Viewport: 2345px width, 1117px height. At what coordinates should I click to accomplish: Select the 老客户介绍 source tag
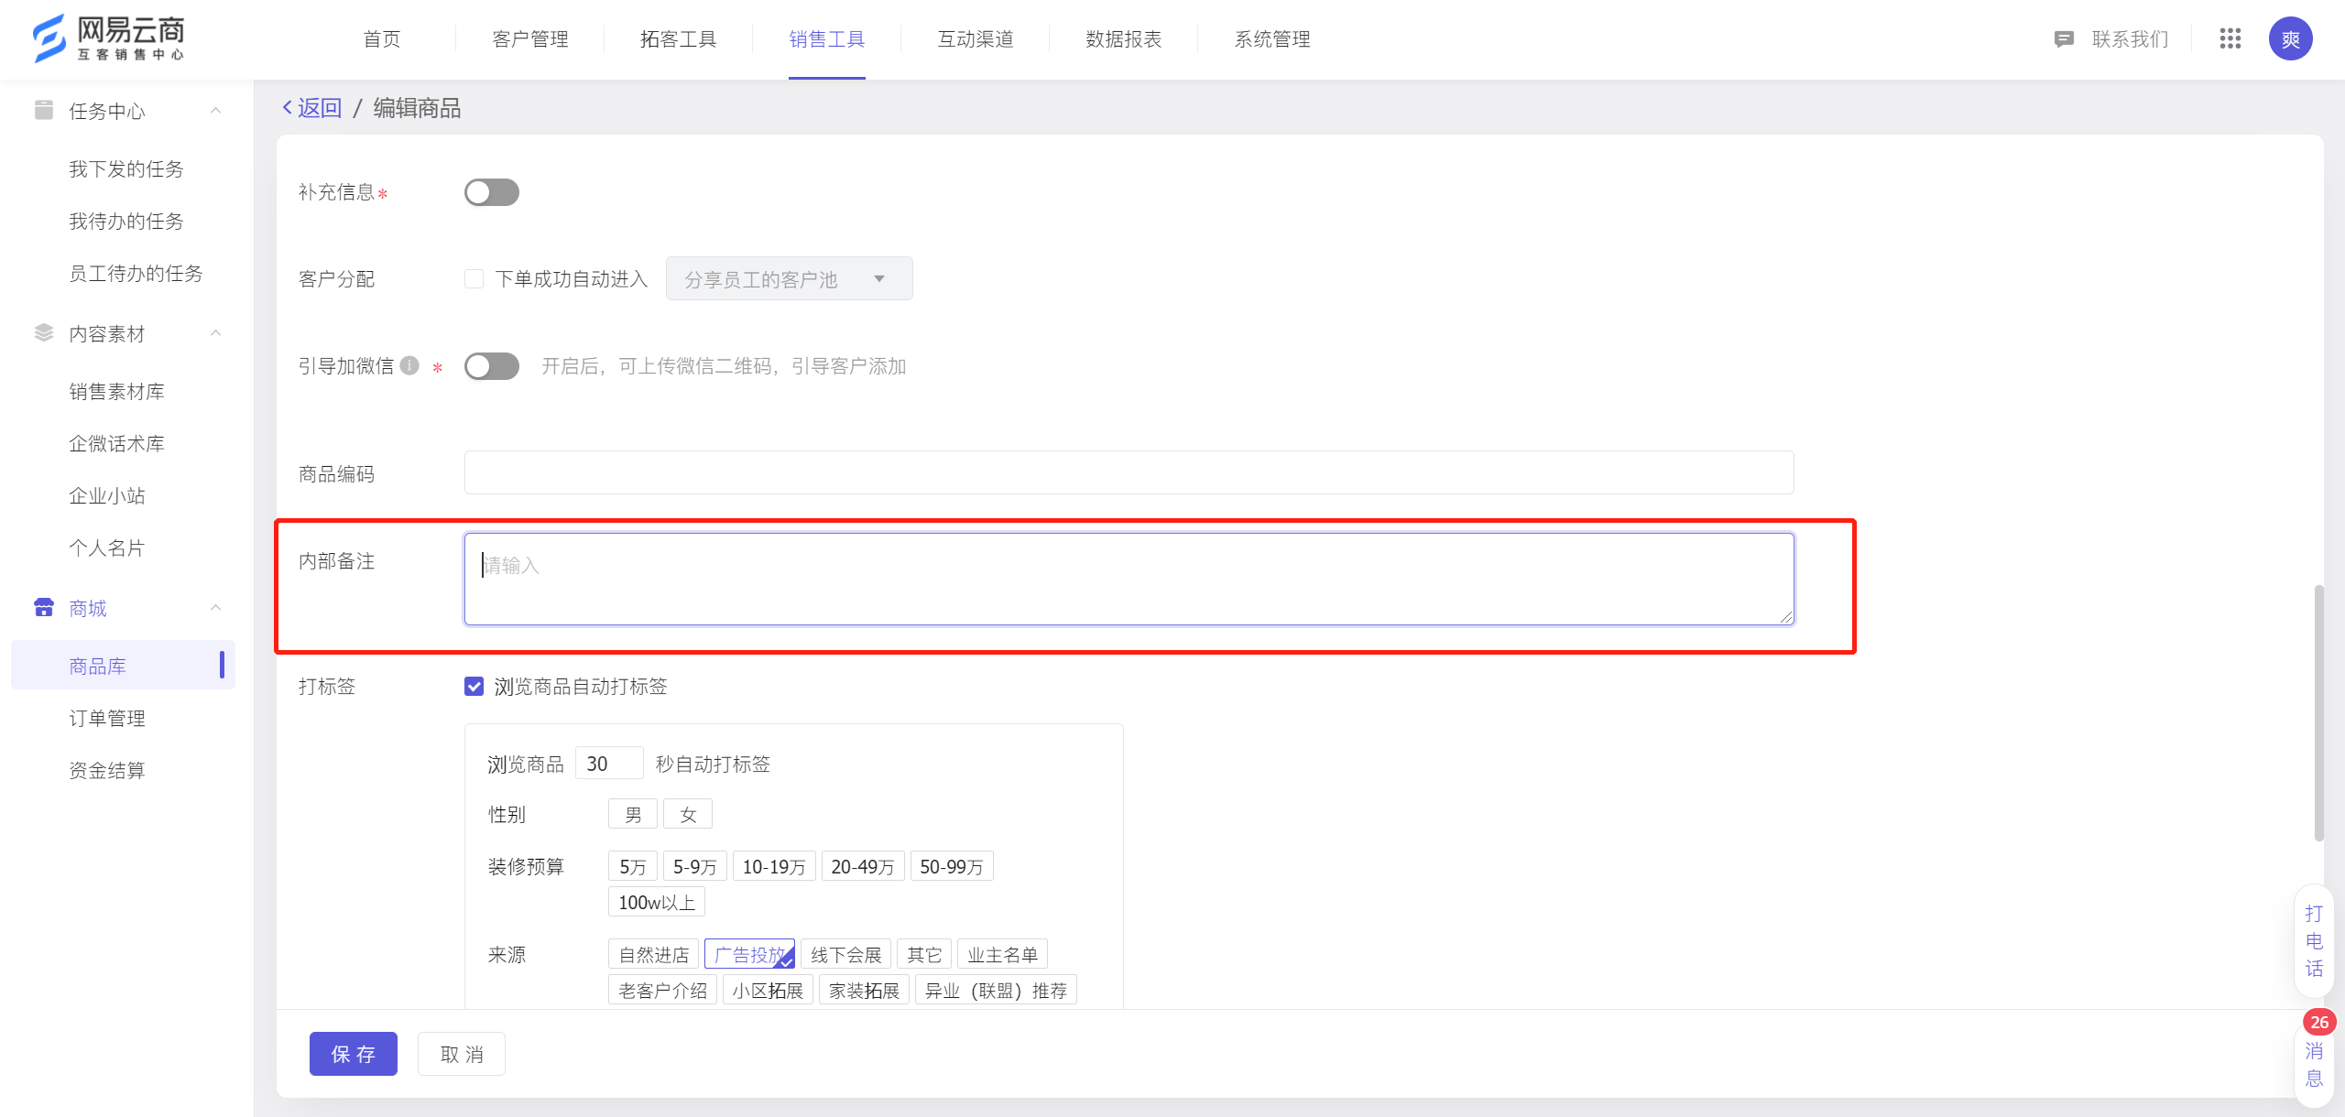tap(661, 990)
